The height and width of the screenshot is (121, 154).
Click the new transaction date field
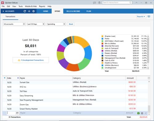tap(11, 113)
